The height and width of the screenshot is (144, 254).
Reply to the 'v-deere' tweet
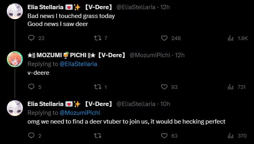point(31,87)
